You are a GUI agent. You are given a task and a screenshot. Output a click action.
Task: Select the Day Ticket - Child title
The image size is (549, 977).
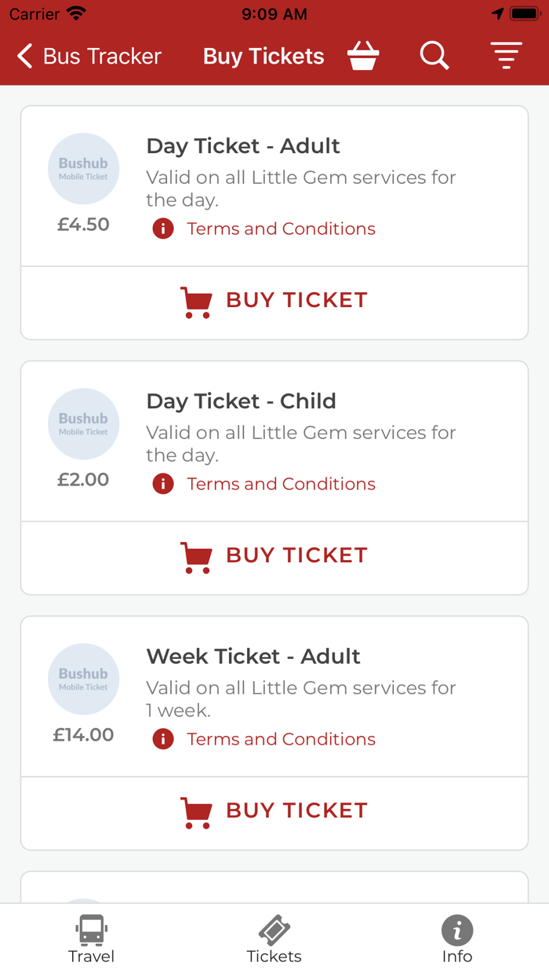[241, 401]
